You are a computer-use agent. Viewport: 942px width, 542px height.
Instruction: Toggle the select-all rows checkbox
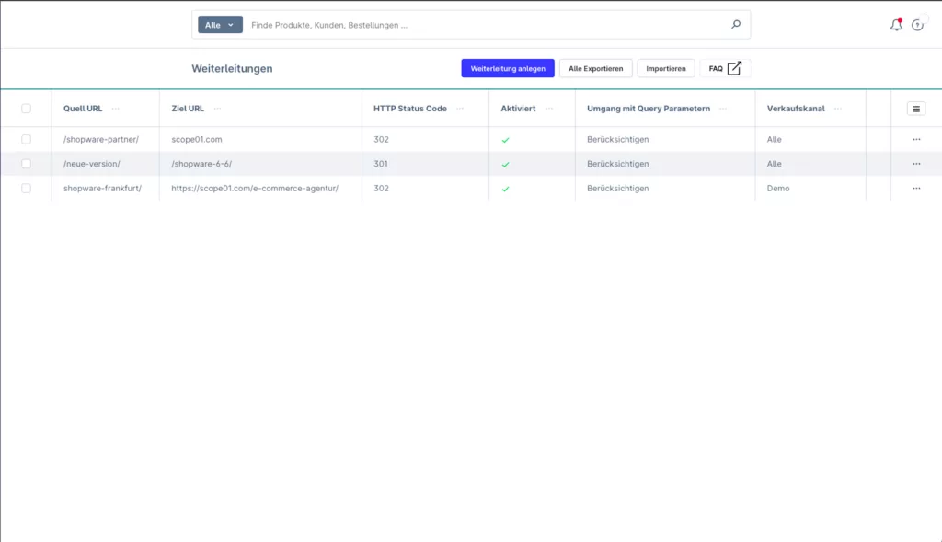tap(26, 109)
